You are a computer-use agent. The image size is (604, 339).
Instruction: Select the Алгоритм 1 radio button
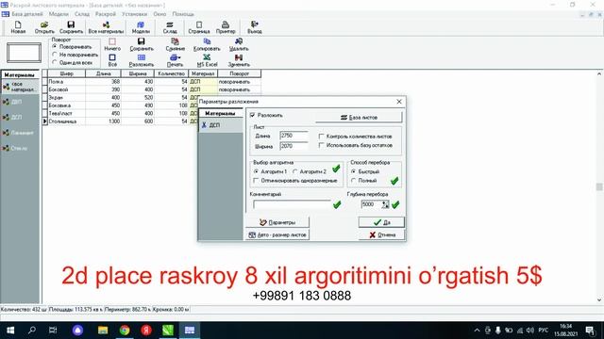click(256, 171)
